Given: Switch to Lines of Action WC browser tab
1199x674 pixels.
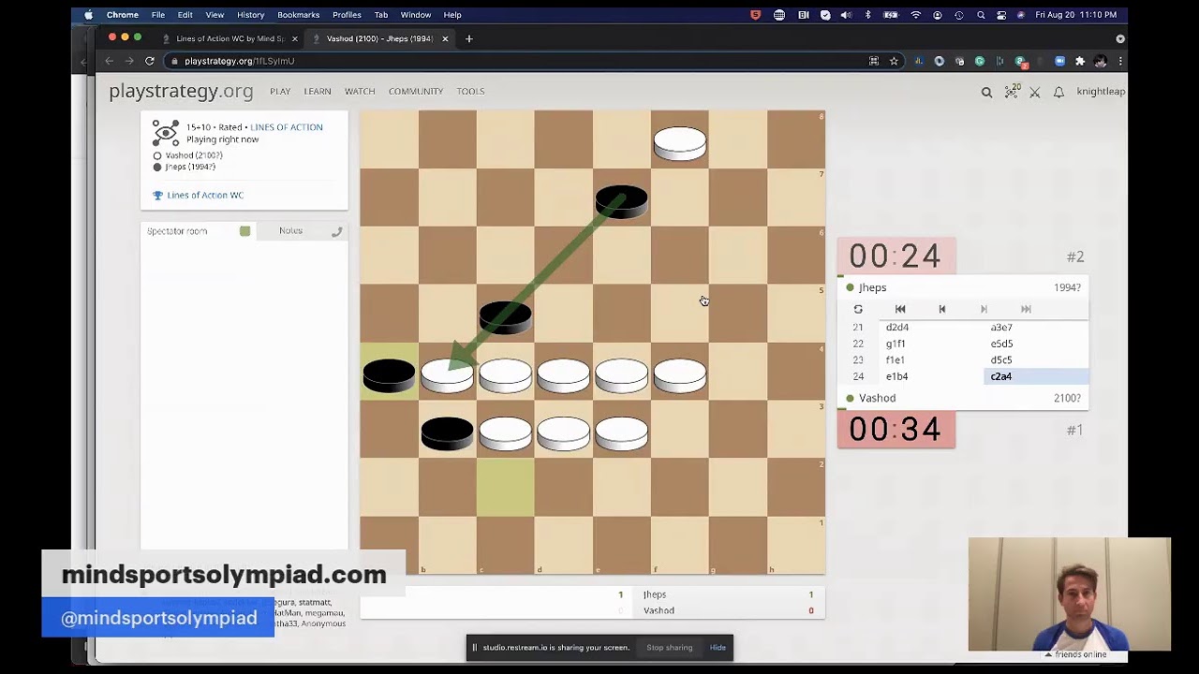Looking at the screenshot, I should [x=229, y=38].
